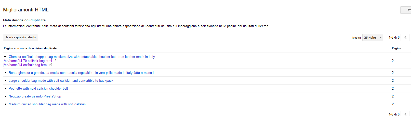This screenshot has width=411, height=116.
Task: Open the /en/home/14-calfhair-bag.html link
Action: point(25,65)
